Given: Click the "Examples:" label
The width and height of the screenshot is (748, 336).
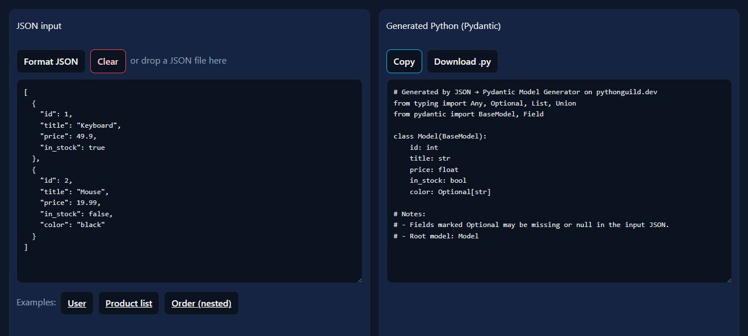Looking at the screenshot, I should click(x=36, y=303).
